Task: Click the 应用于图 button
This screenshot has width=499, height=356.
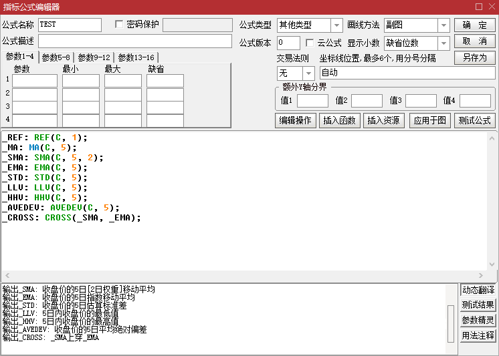Action: pyautogui.click(x=429, y=121)
